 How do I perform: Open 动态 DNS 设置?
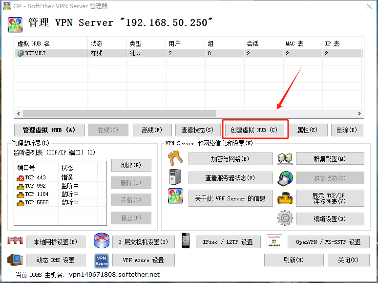(56, 260)
